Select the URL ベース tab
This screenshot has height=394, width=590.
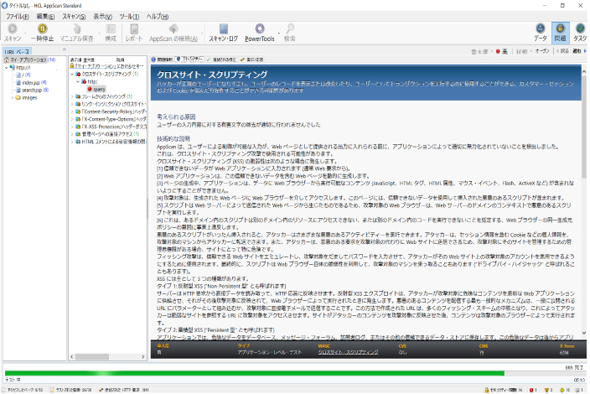pos(18,51)
